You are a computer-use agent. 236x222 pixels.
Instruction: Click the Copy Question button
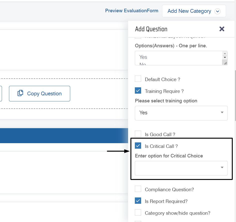(x=39, y=94)
